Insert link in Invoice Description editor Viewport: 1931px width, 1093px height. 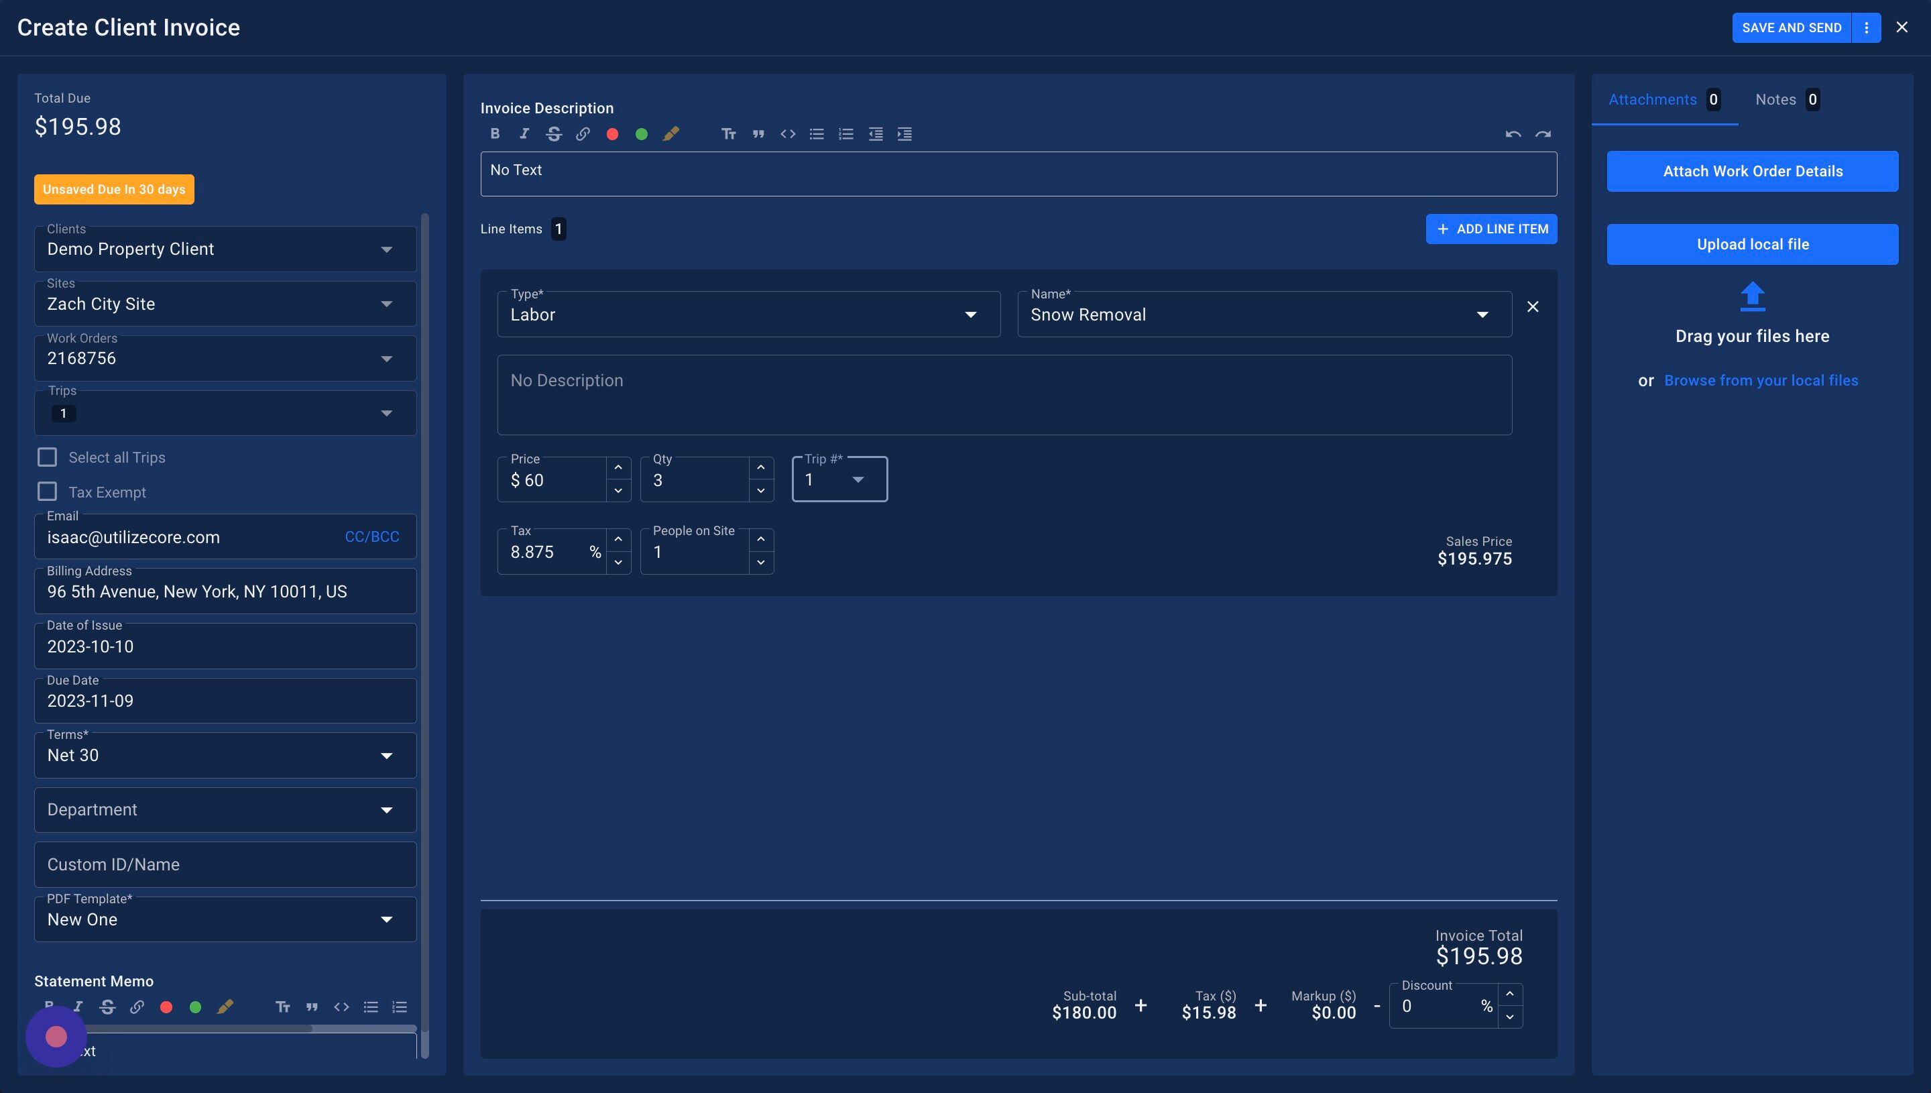pos(583,133)
